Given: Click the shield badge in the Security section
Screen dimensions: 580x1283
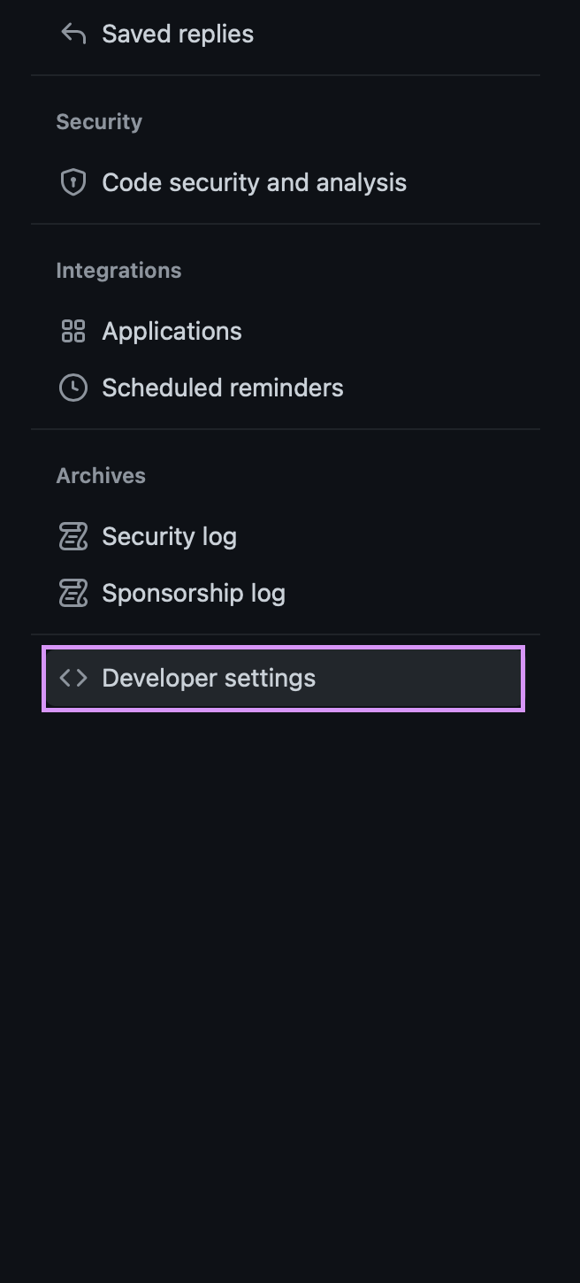Looking at the screenshot, I should [73, 182].
